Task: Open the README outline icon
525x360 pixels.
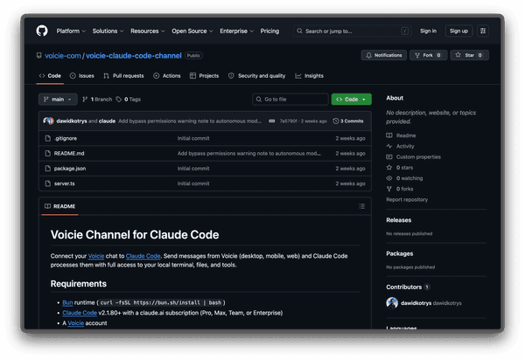Action: pos(361,206)
